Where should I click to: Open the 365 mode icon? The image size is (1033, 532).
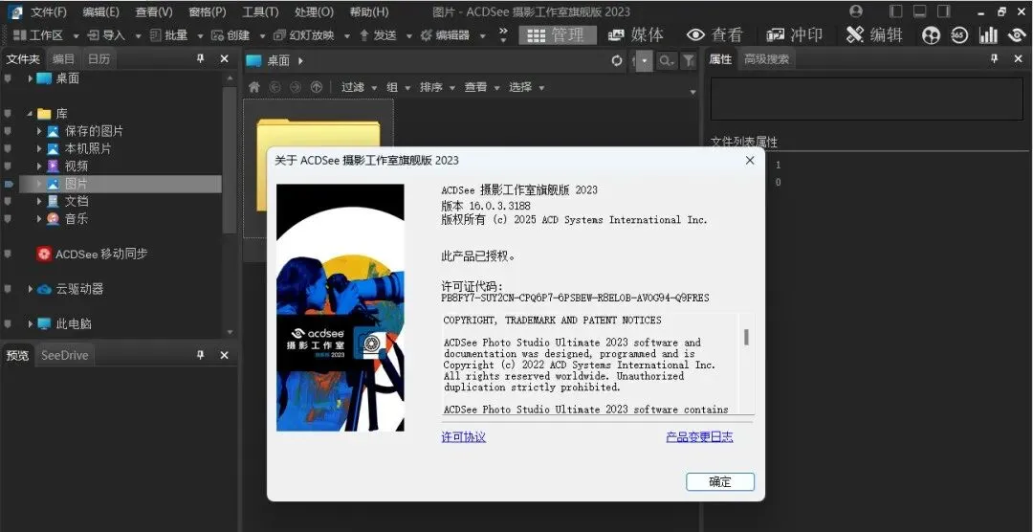(x=960, y=35)
